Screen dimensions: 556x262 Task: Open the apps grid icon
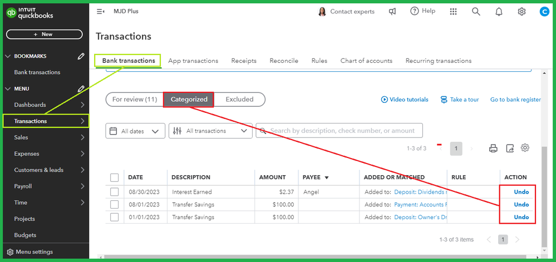[x=453, y=12]
